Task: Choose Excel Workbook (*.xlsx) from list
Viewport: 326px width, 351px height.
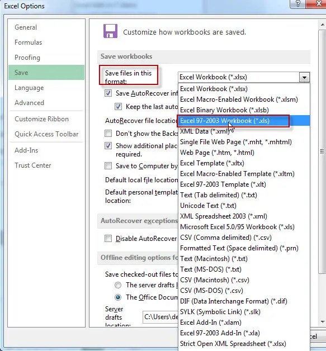Action: point(244,89)
